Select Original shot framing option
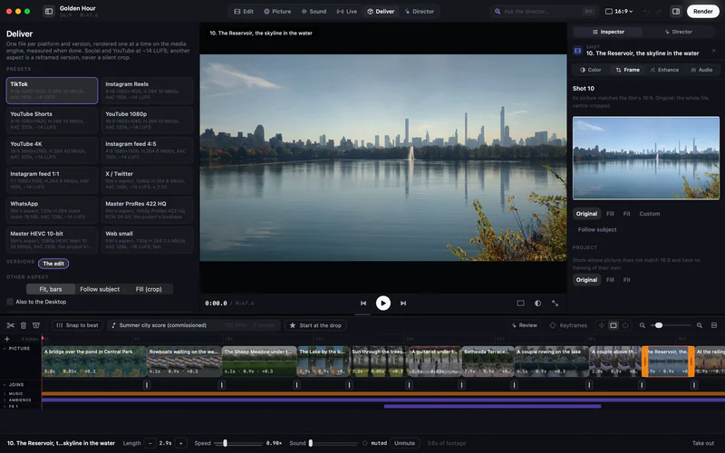 (586, 214)
